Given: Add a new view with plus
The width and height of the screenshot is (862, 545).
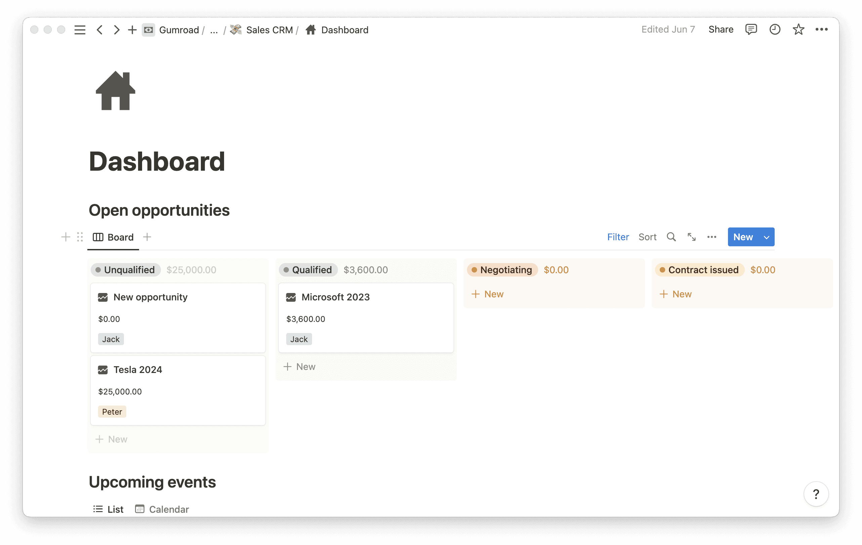Looking at the screenshot, I should pos(147,237).
